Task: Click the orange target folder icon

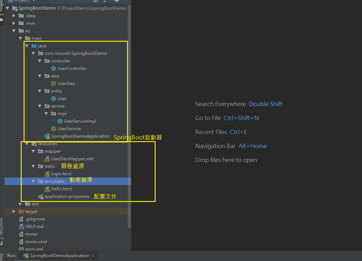Action: [x=21, y=212]
